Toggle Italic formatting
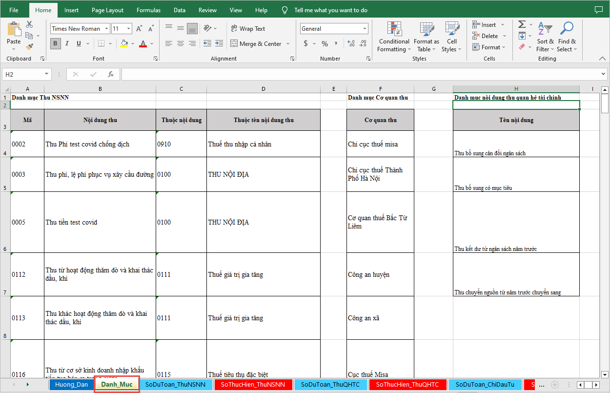 point(67,43)
